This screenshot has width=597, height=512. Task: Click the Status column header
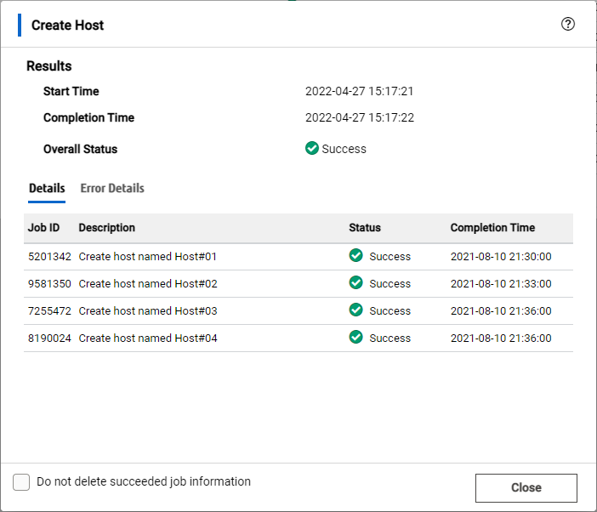[365, 228]
